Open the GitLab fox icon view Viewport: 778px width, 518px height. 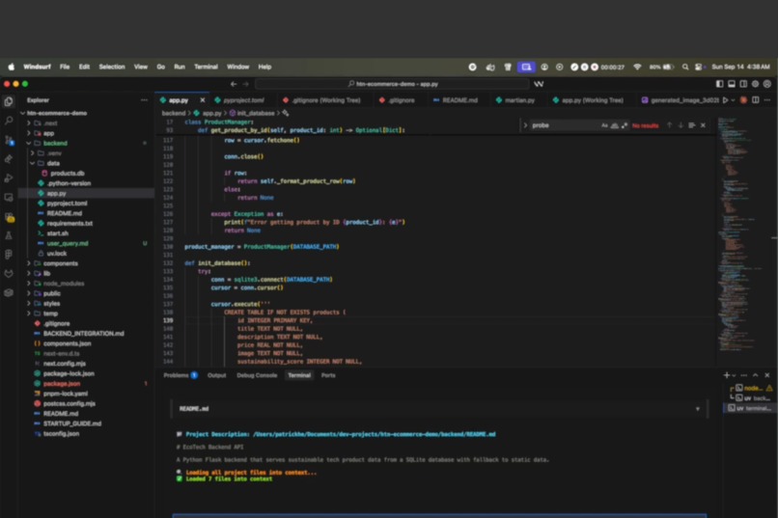coord(9,274)
